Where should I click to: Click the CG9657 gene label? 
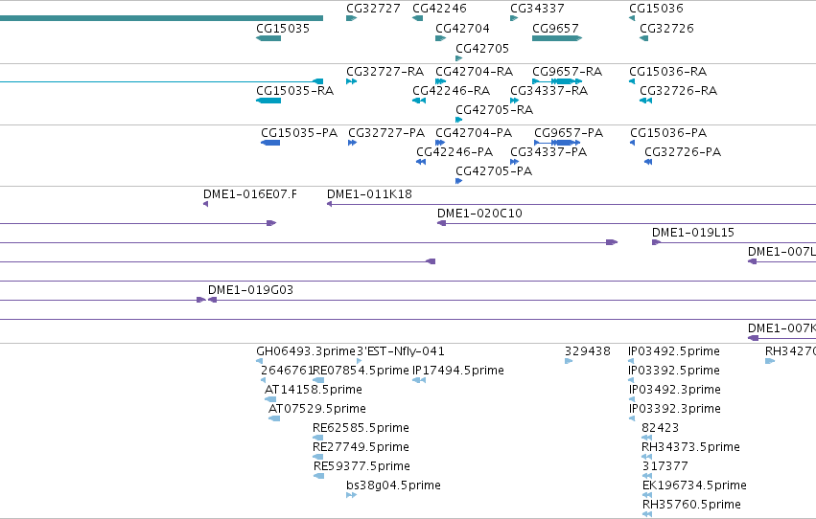[555, 29]
